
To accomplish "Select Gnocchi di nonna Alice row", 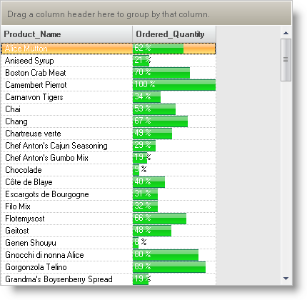I will pos(109,255).
